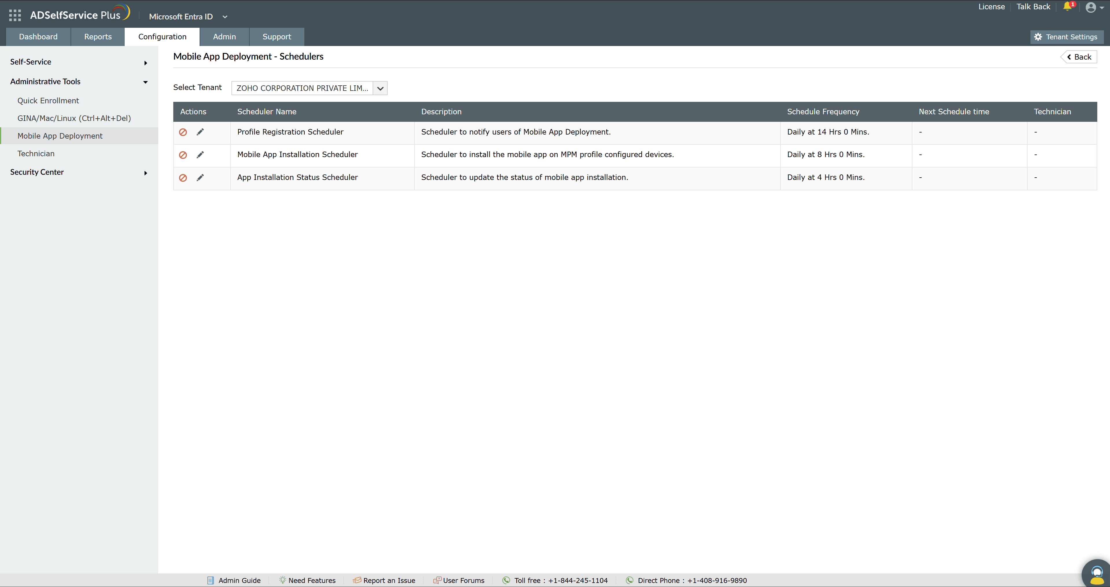Disable the App Installation Status Scheduler
The width and height of the screenshot is (1110, 587).
(x=183, y=178)
